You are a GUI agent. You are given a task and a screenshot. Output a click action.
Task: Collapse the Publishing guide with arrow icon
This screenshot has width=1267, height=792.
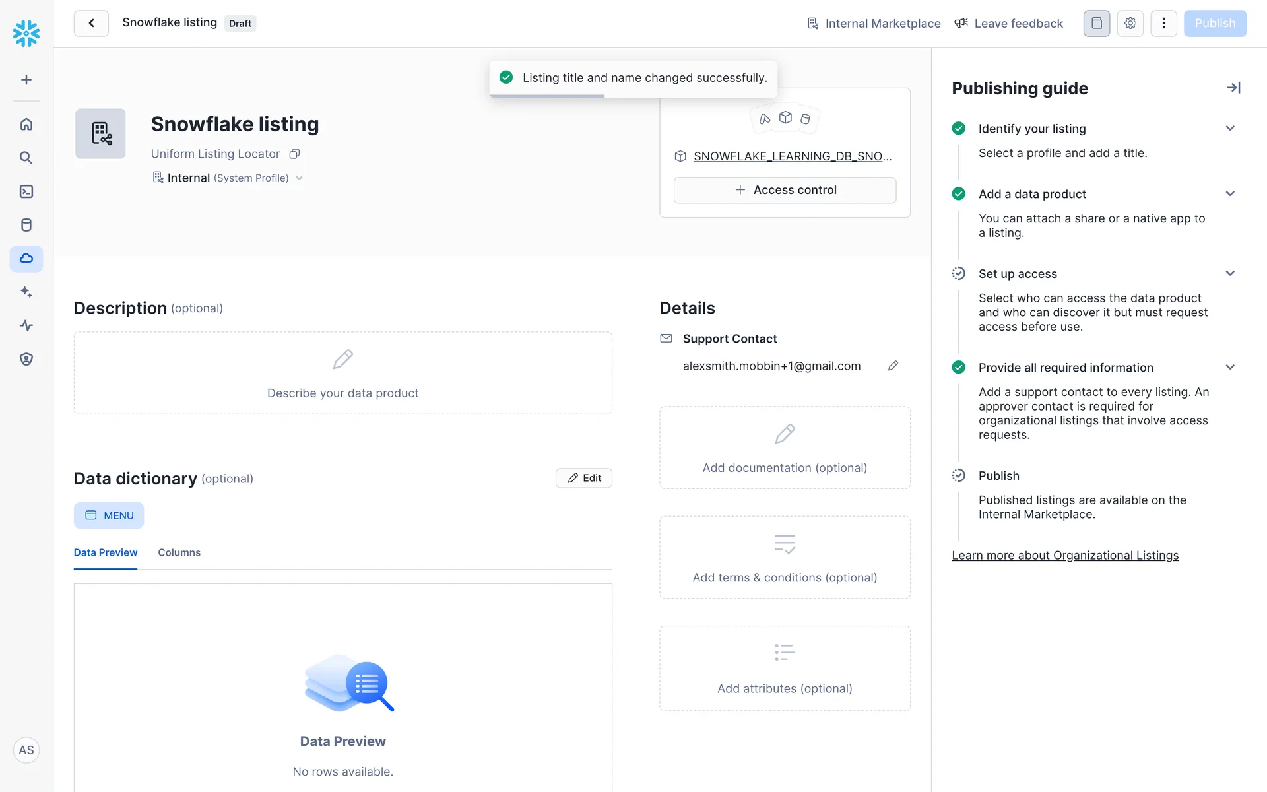pyautogui.click(x=1233, y=88)
